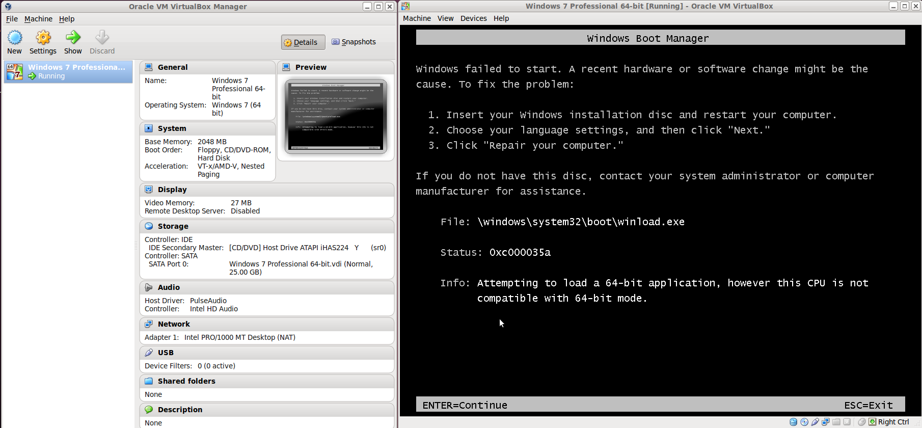Click the VM preview thumbnail
The height and width of the screenshot is (428, 922).
point(336,117)
